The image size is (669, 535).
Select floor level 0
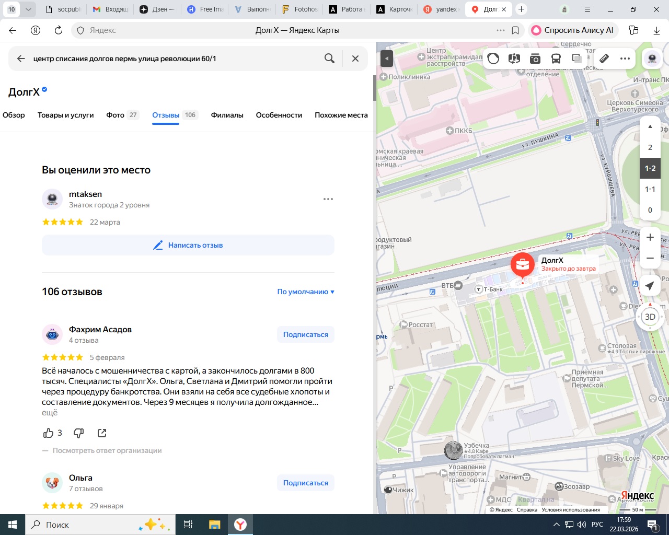coord(650,210)
